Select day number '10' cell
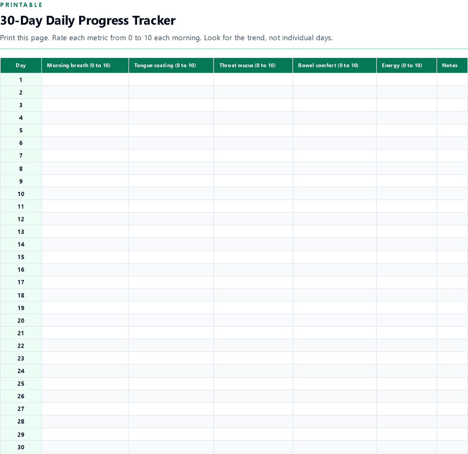The width and height of the screenshot is (468, 454). coord(21,193)
